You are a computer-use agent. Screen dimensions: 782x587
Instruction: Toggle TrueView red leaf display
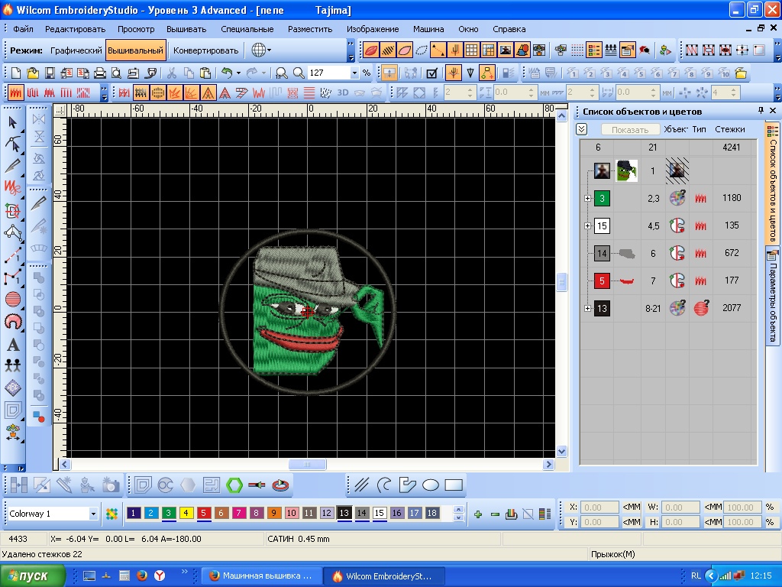(x=371, y=50)
